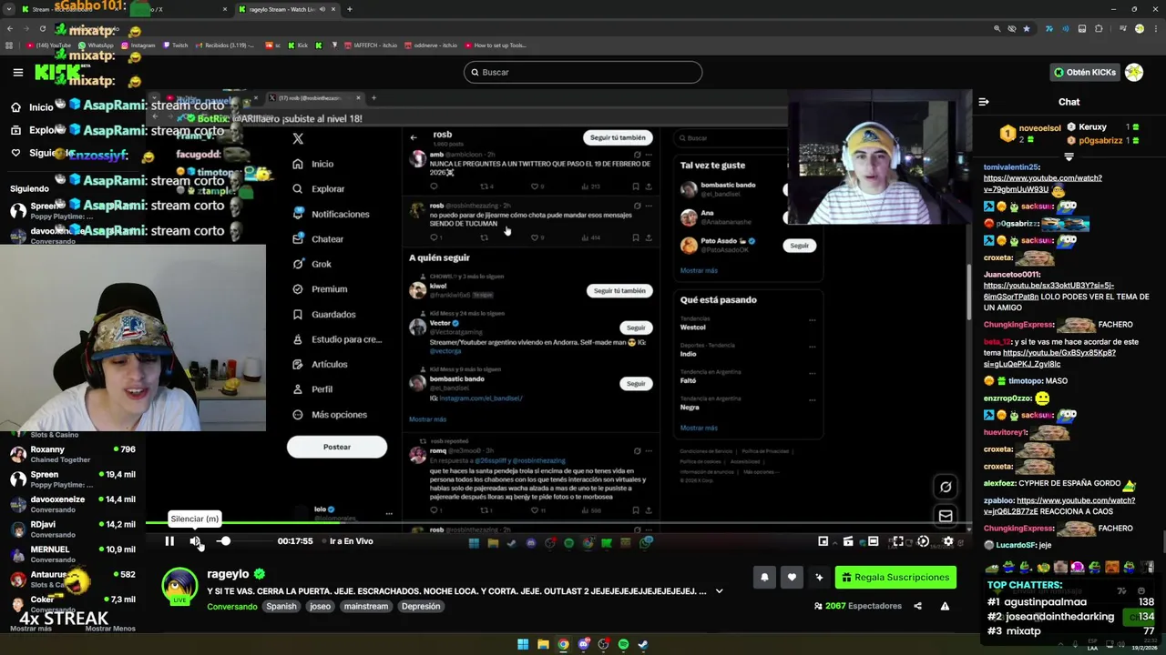Expand the stream title chevron
This screenshot has height=655, width=1166.
point(719,591)
